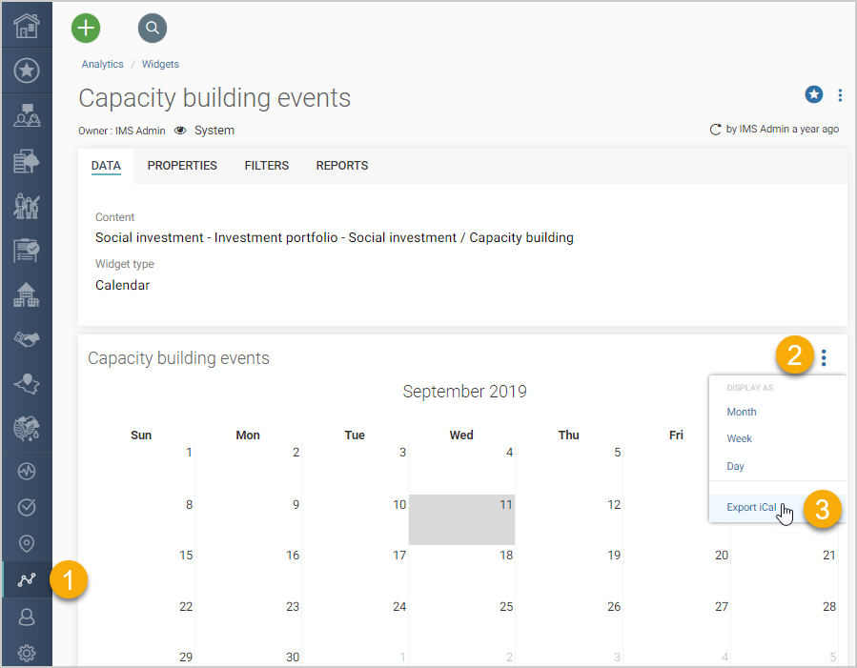
Task: Open the favorites star sidebar icon
Action: [x=27, y=71]
